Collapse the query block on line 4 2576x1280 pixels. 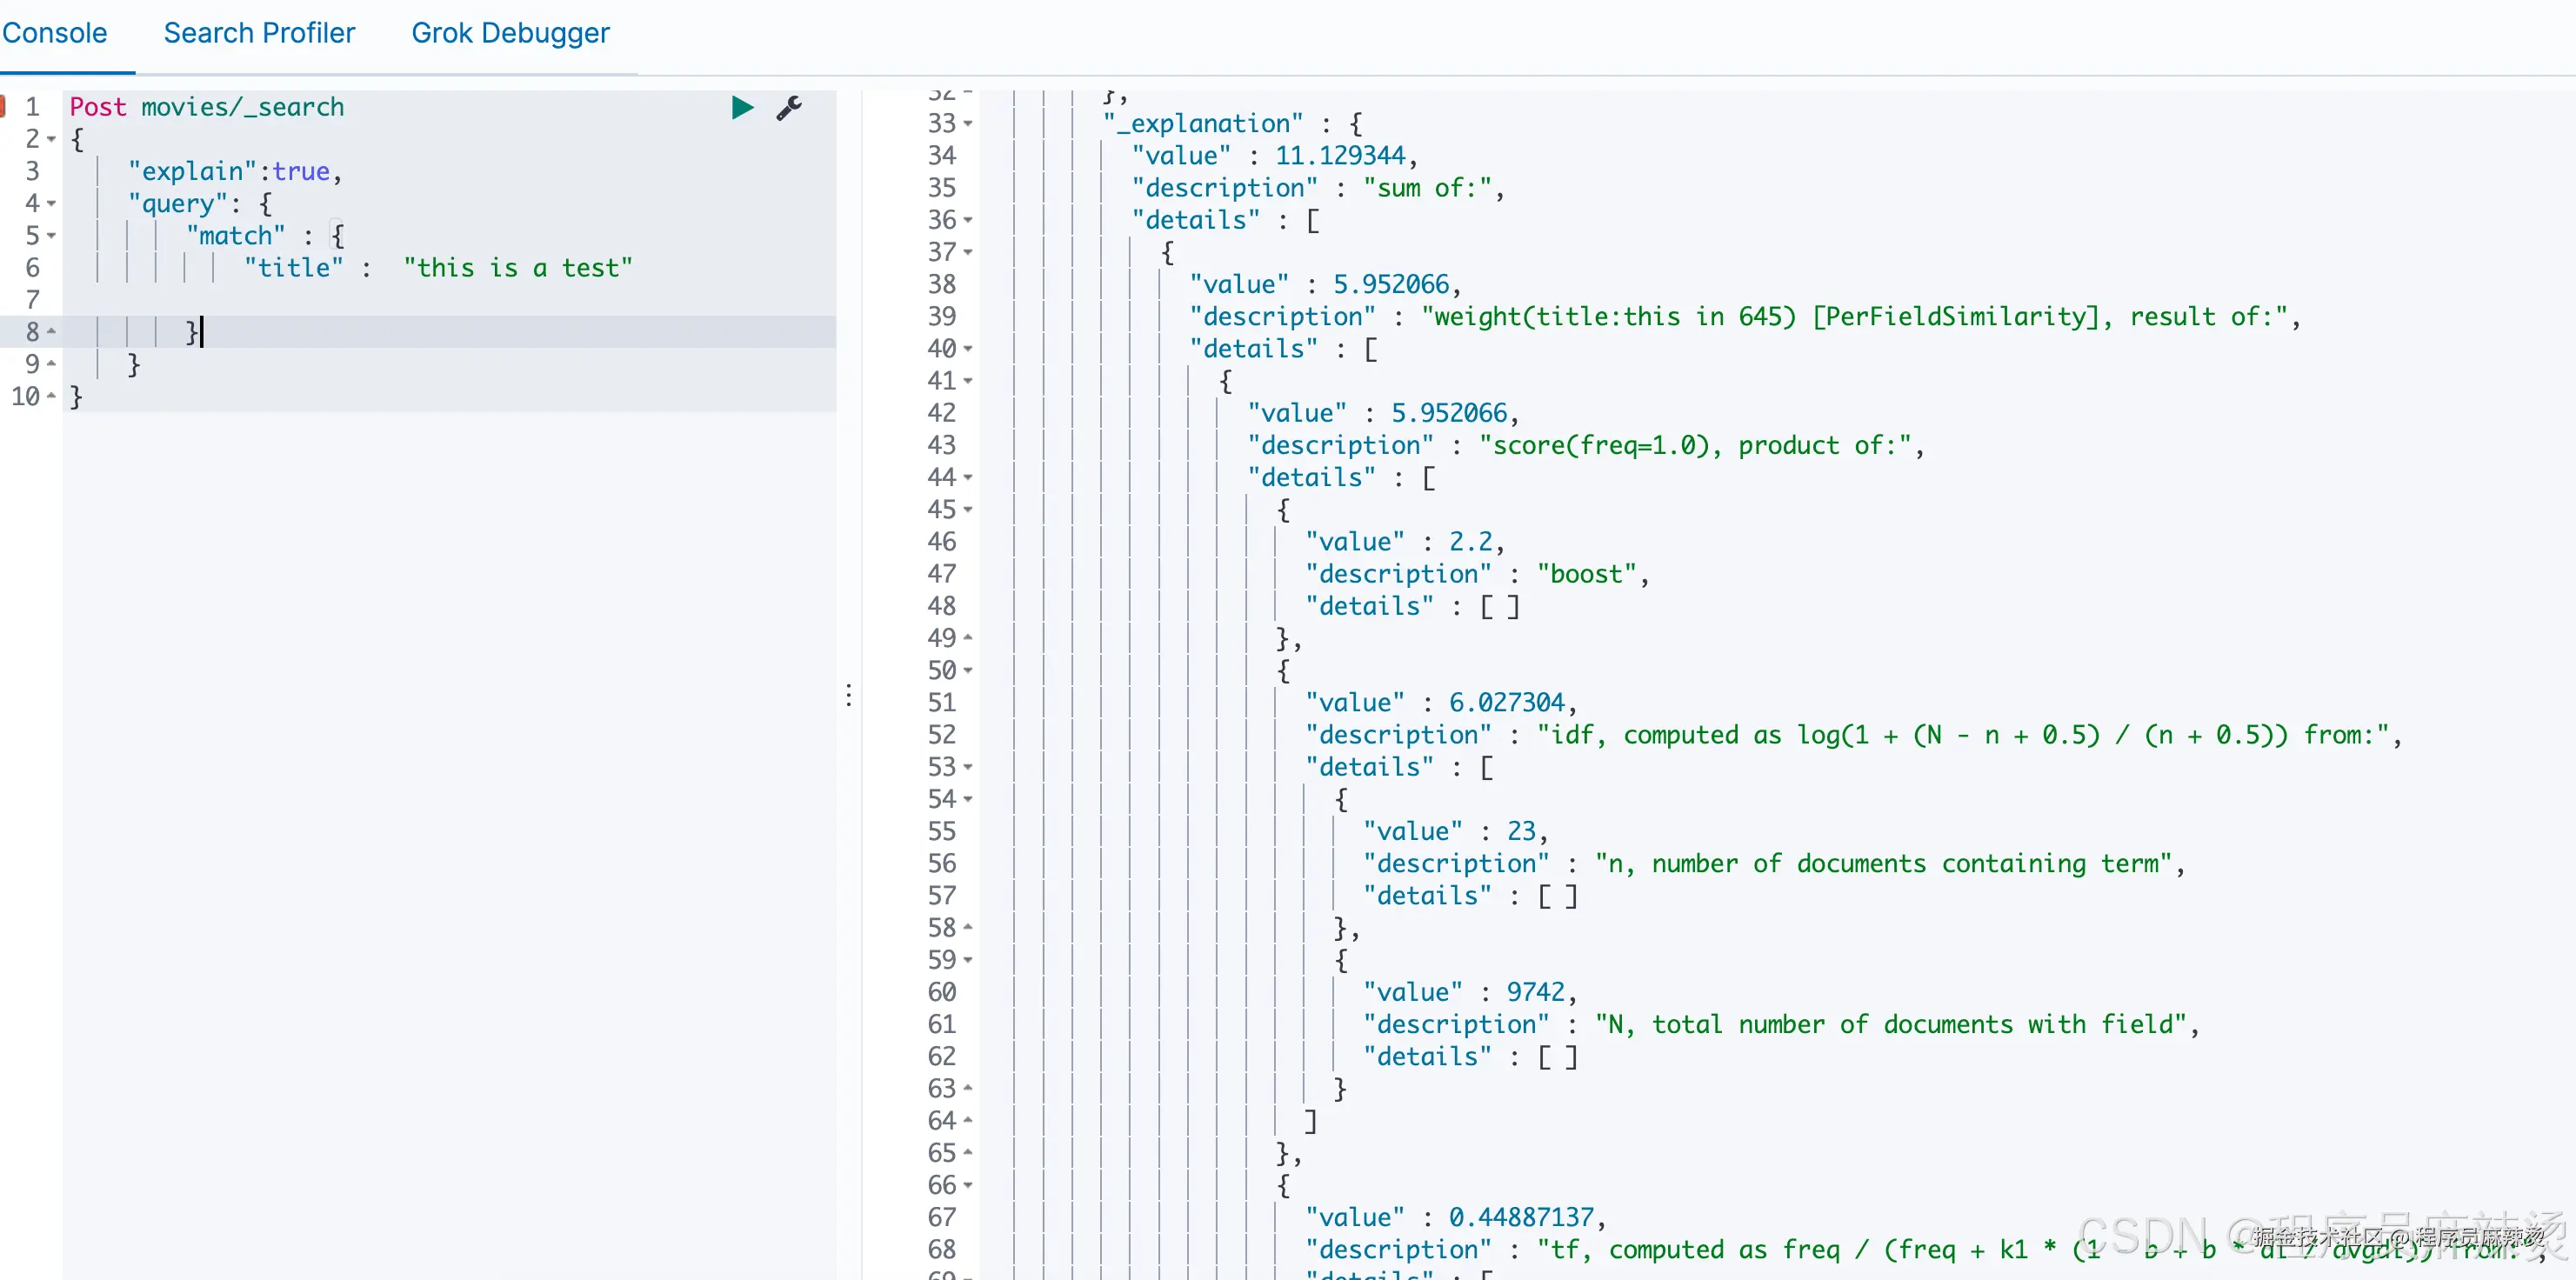pos(51,204)
